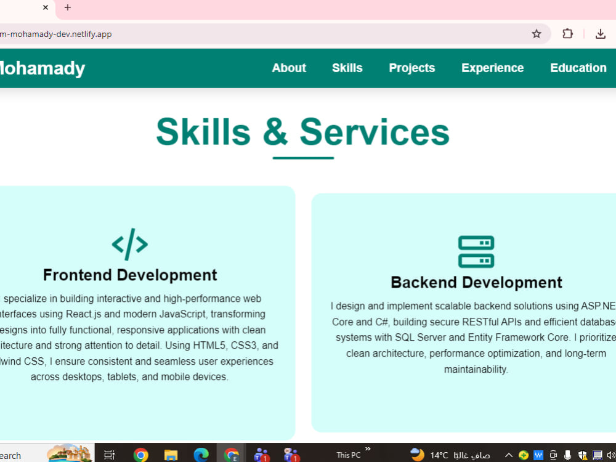Screen dimensions: 616x462
Task: Go to the Projects section
Action: pos(411,68)
